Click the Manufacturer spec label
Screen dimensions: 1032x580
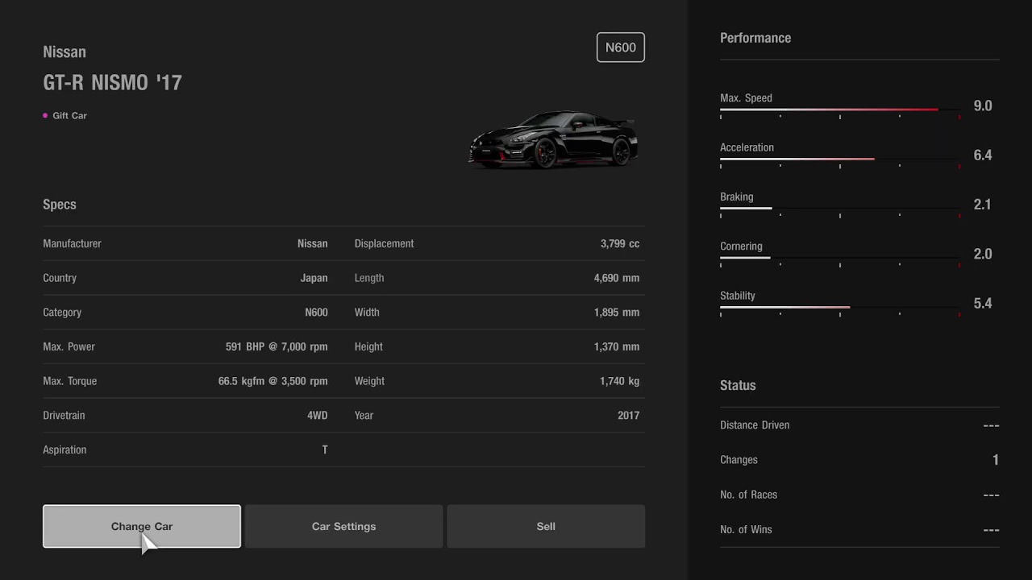pyautogui.click(x=72, y=243)
